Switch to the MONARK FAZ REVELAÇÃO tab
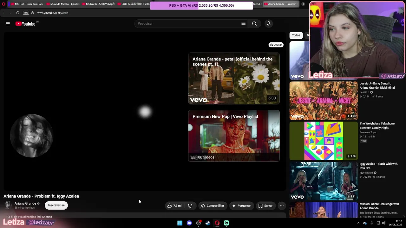The width and height of the screenshot is (406, 228). point(98,4)
